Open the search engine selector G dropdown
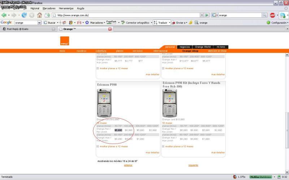Image resolution: width=289 pixels, height=180 pixels. click(x=215, y=15)
